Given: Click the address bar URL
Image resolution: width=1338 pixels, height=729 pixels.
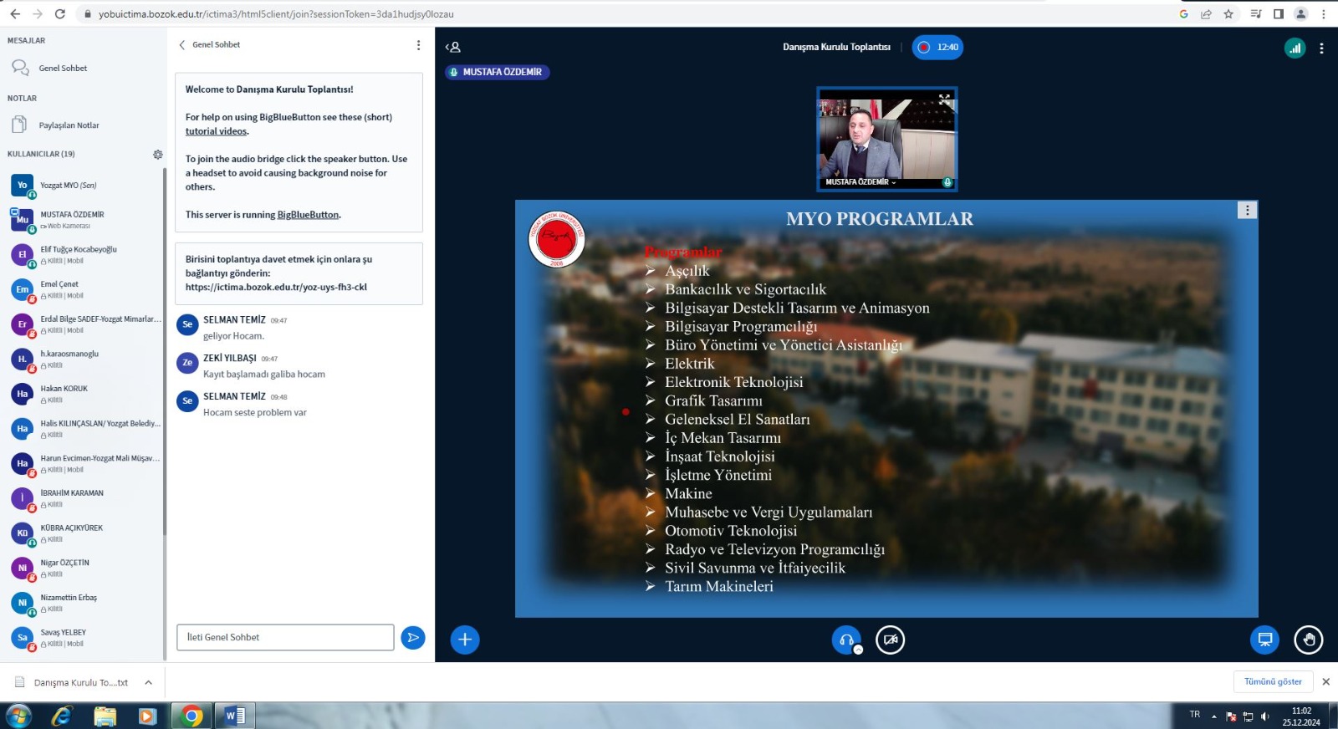Looking at the screenshot, I should 276,14.
